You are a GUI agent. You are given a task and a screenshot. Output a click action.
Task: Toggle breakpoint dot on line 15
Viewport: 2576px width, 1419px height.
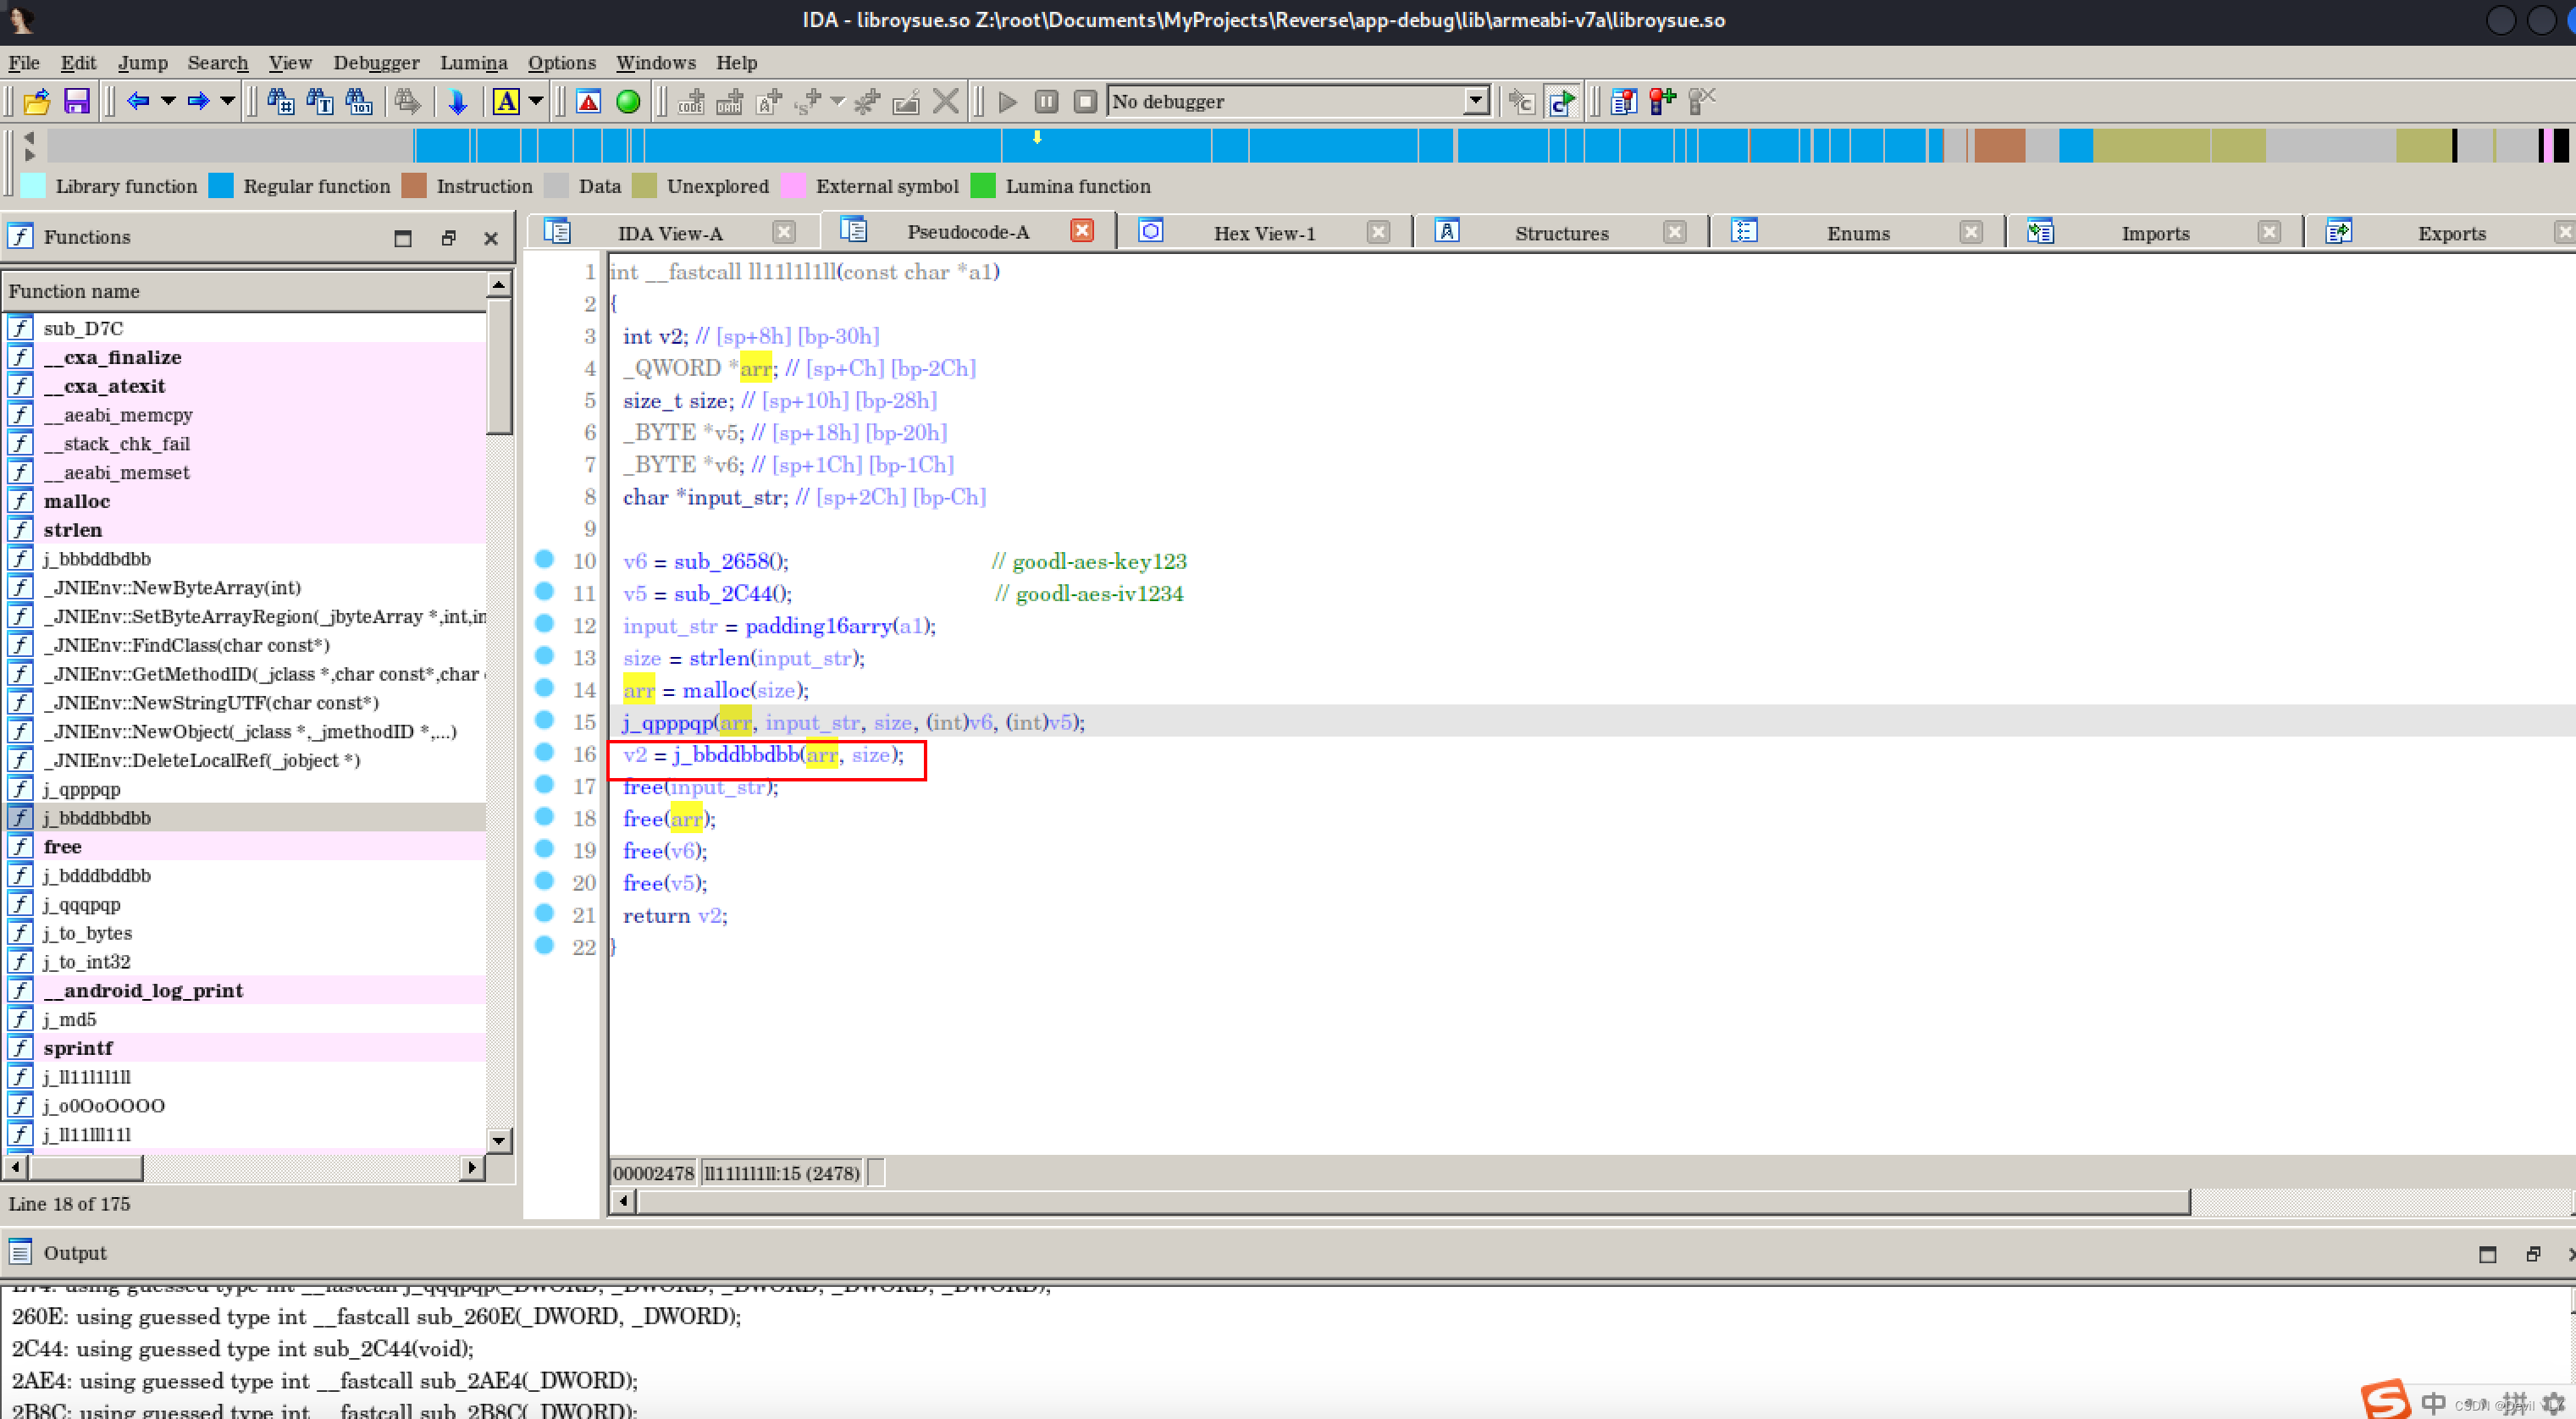point(544,720)
